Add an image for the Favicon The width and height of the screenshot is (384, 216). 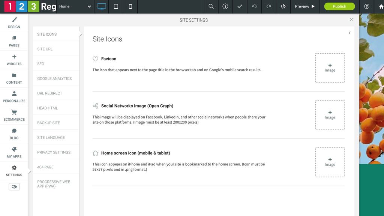click(x=330, y=68)
